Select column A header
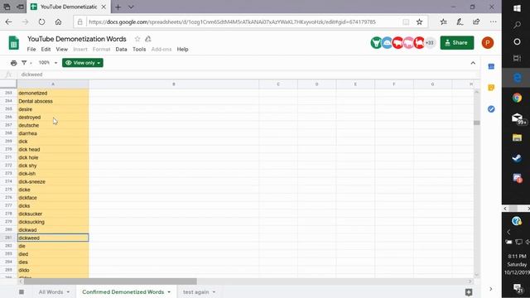530x298 pixels. click(x=53, y=84)
